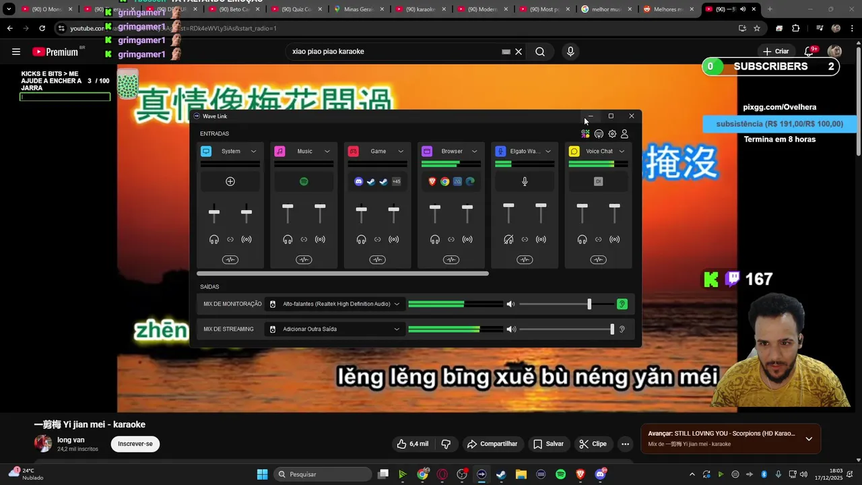
Task: Mute the streaming mix speaker output
Action: tap(510, 329)
